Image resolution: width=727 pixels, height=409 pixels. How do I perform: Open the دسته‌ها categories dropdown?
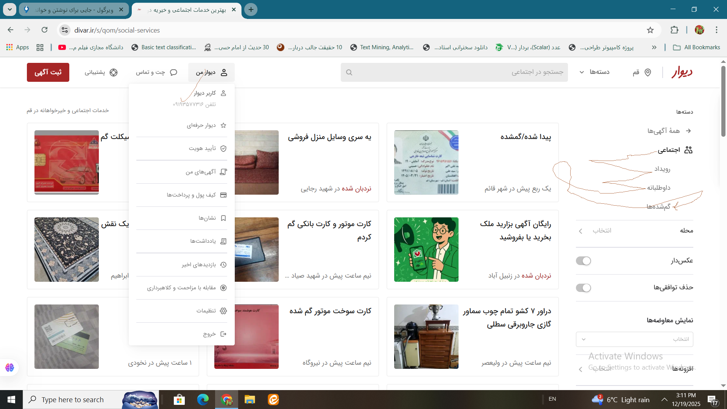tap(594, 72)
